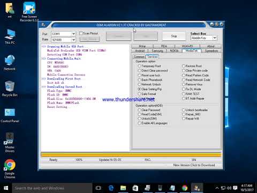Viewport: 257px width, 193px height.
Task: Open Free Screen Recorder shortcut
Action: (29, 12)
